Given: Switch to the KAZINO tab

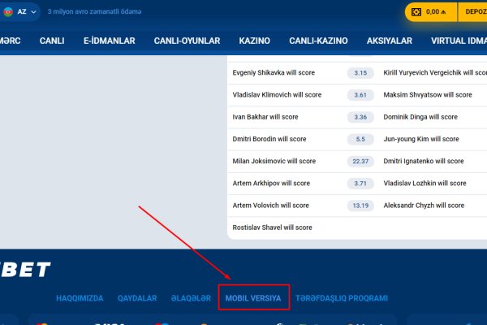Looking at the screenshot, I should (255, 41).
